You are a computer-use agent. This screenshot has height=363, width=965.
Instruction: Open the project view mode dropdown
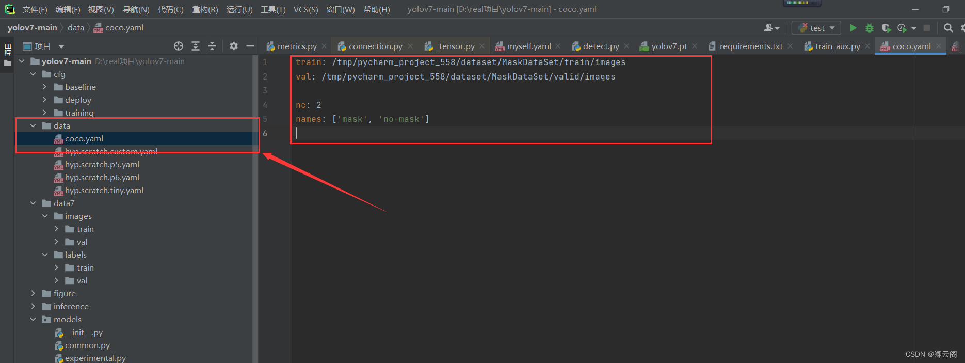click(61, 46)
